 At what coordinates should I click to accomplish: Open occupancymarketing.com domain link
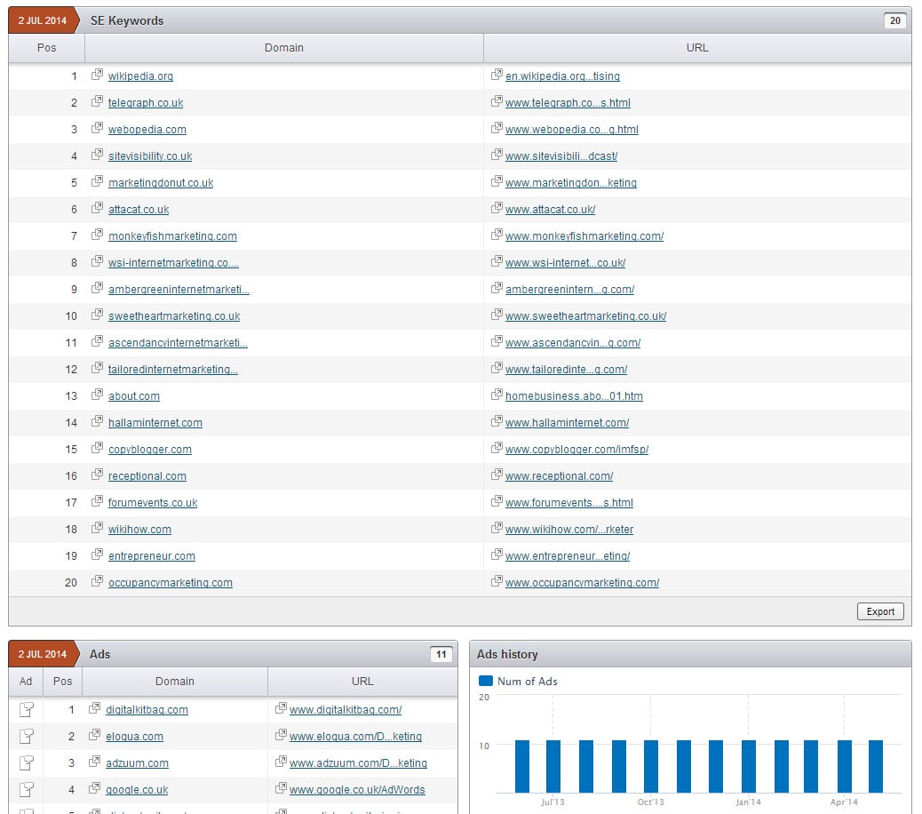pyautogui.click(x=171, y=583)
